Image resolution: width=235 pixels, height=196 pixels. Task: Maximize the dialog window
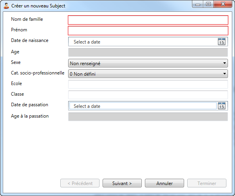tap(208, 5)
